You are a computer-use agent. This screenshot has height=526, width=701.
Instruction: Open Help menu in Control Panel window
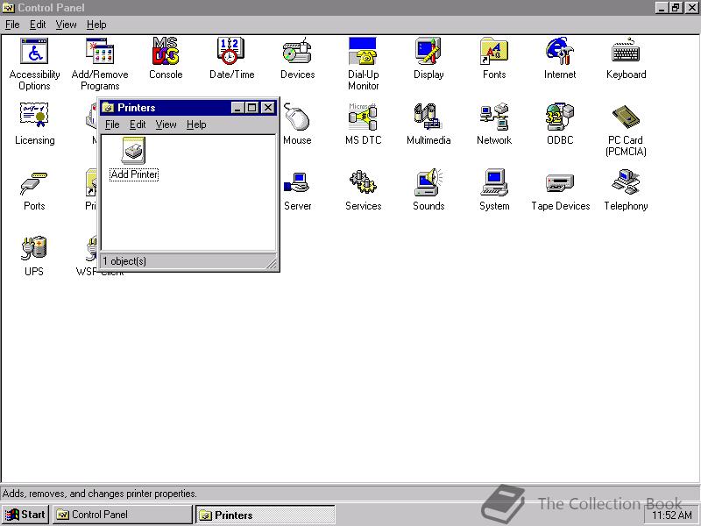pyautogui.click(x=96, y=25)
